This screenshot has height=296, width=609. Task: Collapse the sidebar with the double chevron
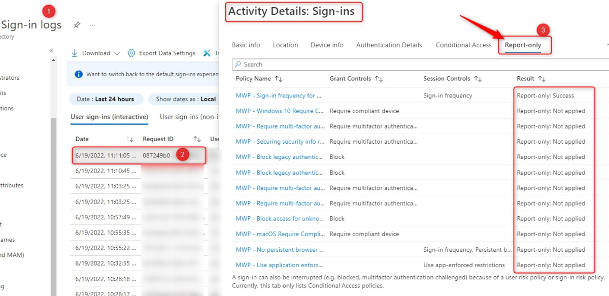(x=51, y=50)
